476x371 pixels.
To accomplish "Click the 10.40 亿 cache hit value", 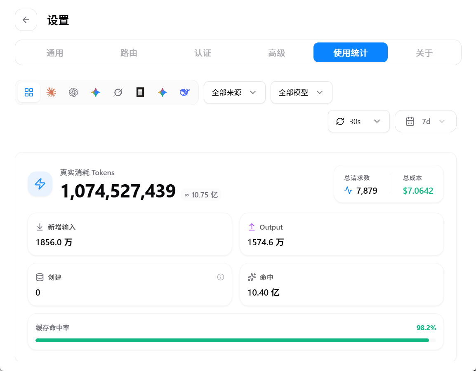I will 264,292.
